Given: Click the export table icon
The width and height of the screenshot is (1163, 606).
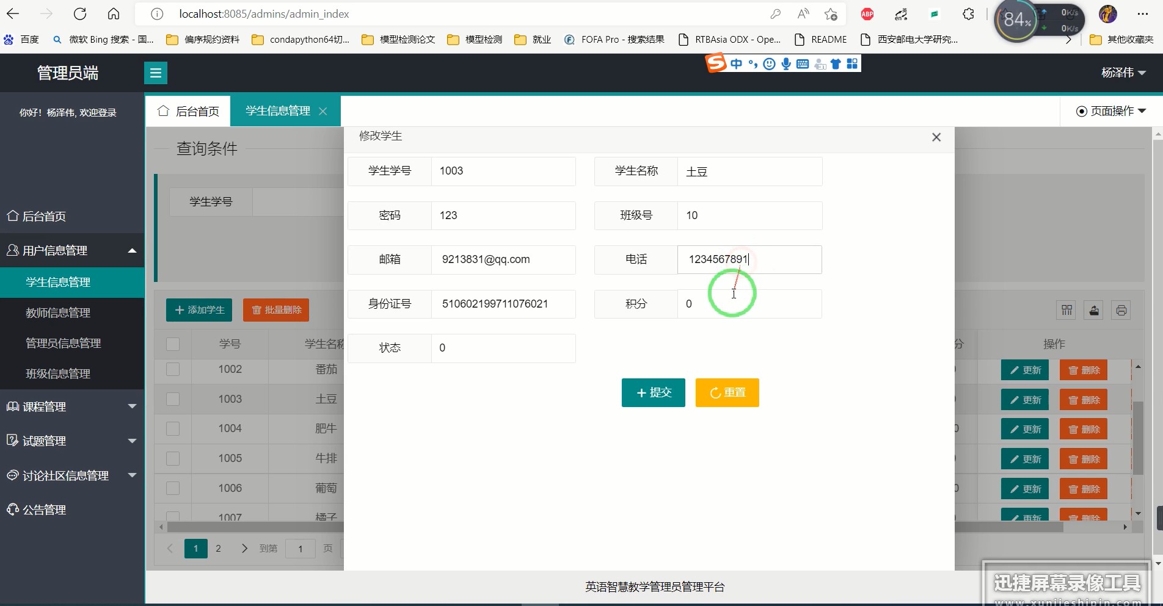Looking at the screenshot, I should 1094,311.
